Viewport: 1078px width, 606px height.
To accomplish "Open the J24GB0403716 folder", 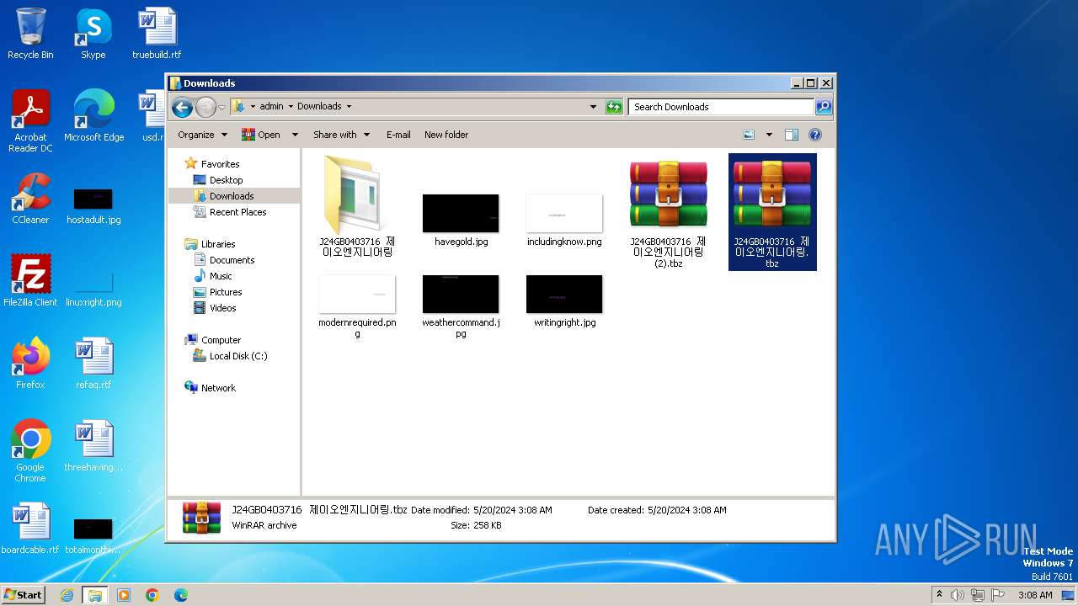I will tap(357, 207).
